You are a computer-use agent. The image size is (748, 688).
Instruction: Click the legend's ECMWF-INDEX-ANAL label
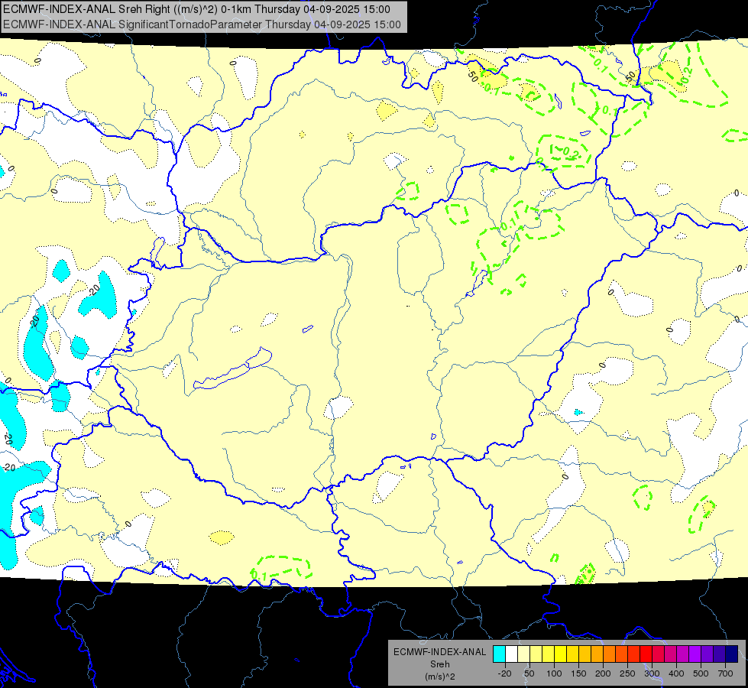point(440,652)
